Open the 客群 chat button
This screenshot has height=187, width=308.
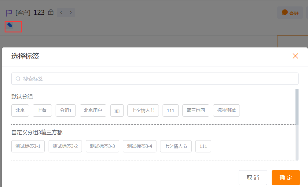coord(290,13)
